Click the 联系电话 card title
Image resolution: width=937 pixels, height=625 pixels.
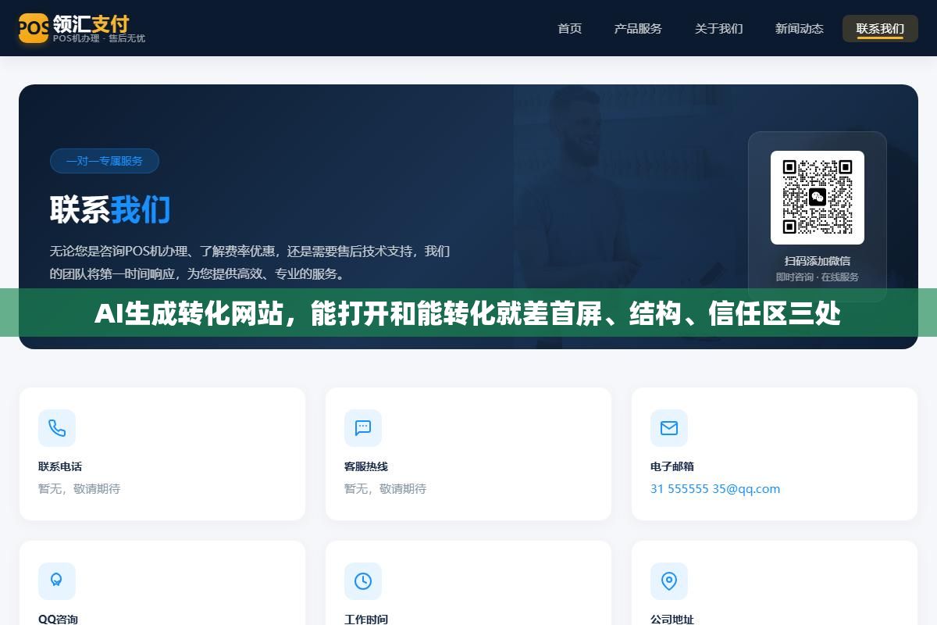point(60,466)
